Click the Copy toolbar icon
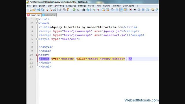The width and height of the screenshot is (185, 104). point(64,10)
